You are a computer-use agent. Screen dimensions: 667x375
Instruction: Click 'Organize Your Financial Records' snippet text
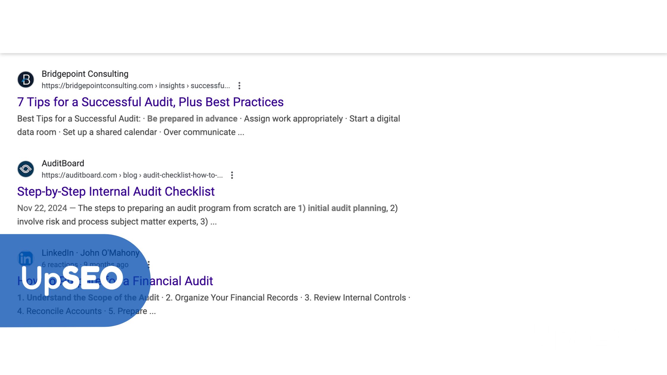[236, 298]
